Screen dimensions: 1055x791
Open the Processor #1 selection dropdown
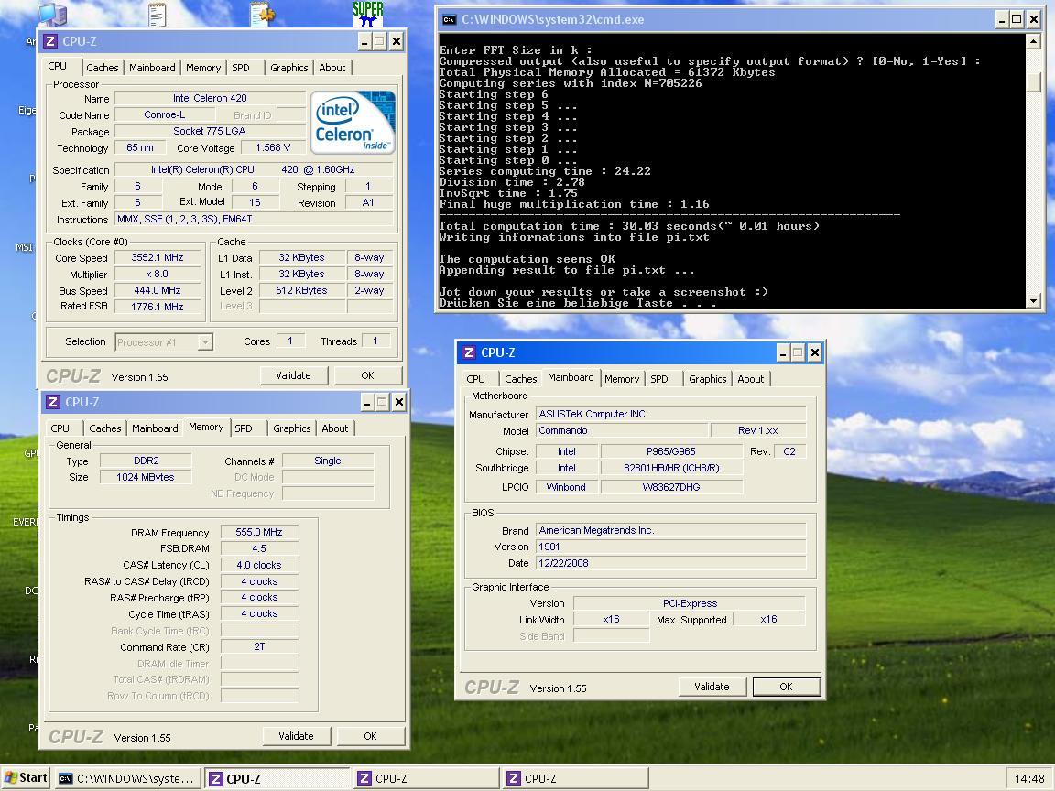click(x=206, y=342)
